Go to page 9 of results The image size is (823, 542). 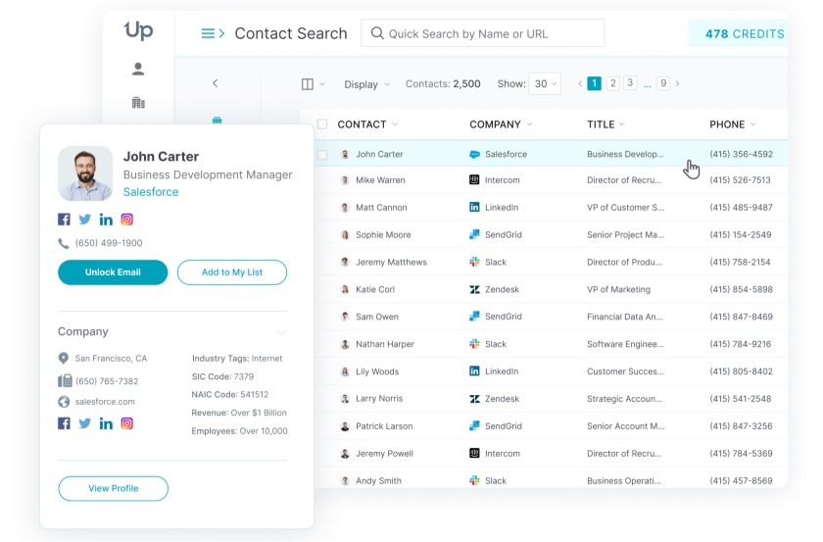pos(663,83)
